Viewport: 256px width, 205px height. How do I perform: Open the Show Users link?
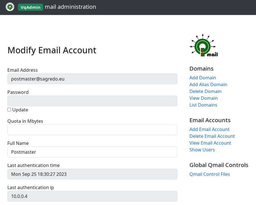[202, 150]
